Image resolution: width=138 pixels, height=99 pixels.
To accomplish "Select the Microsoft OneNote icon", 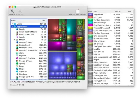I will coord(17,58).
